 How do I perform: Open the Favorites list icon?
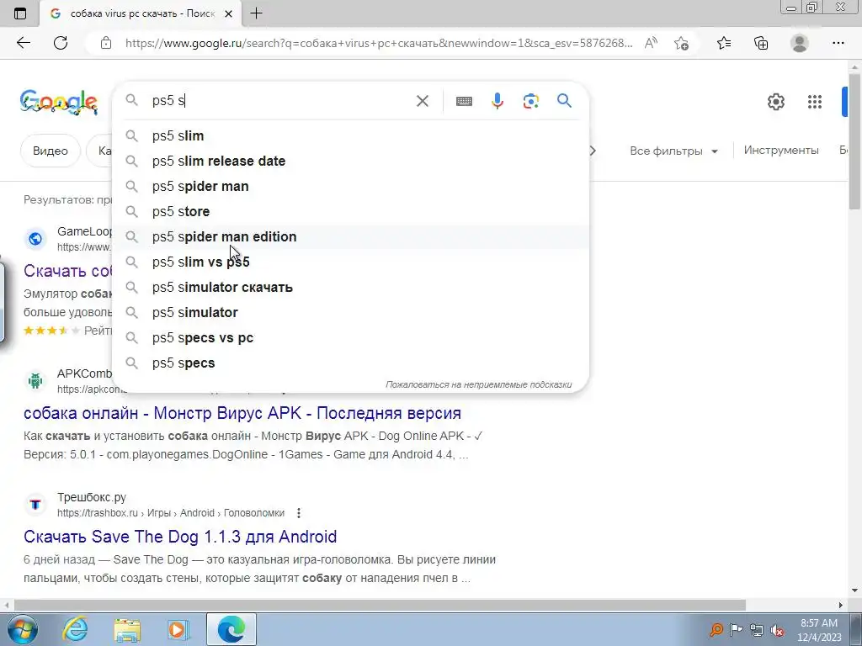724,43
